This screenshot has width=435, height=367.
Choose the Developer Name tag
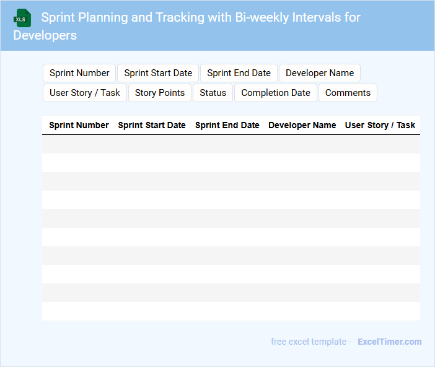[319, 73]
